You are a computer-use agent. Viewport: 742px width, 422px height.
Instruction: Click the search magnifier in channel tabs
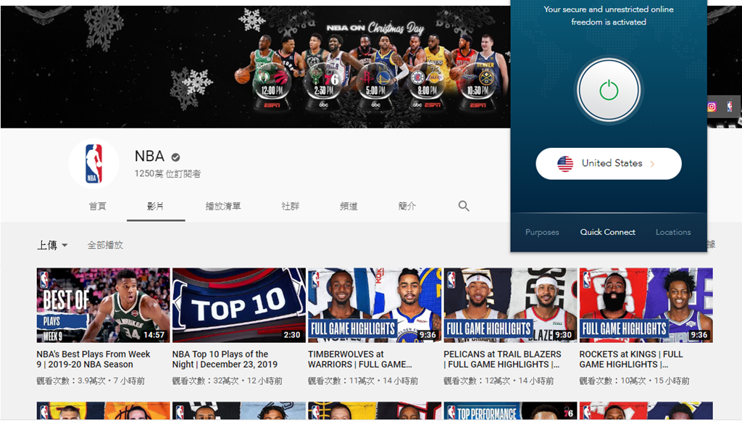click(x=464, y=207)
